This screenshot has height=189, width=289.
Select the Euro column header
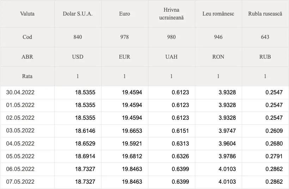pyautogui.click(x=125, y=14)
